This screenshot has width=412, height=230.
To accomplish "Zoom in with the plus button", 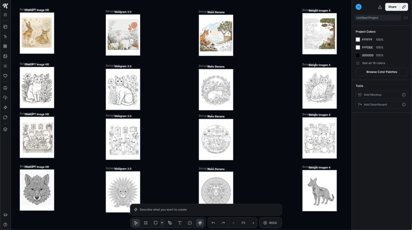I will 253,223.
